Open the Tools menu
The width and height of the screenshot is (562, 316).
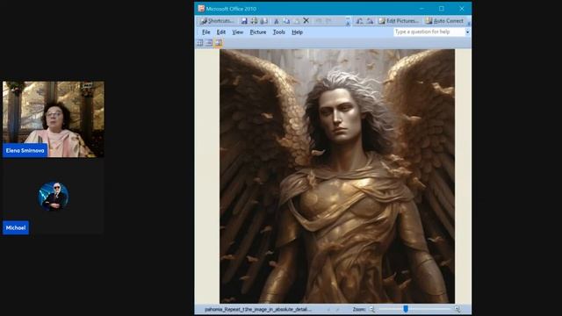279,32
